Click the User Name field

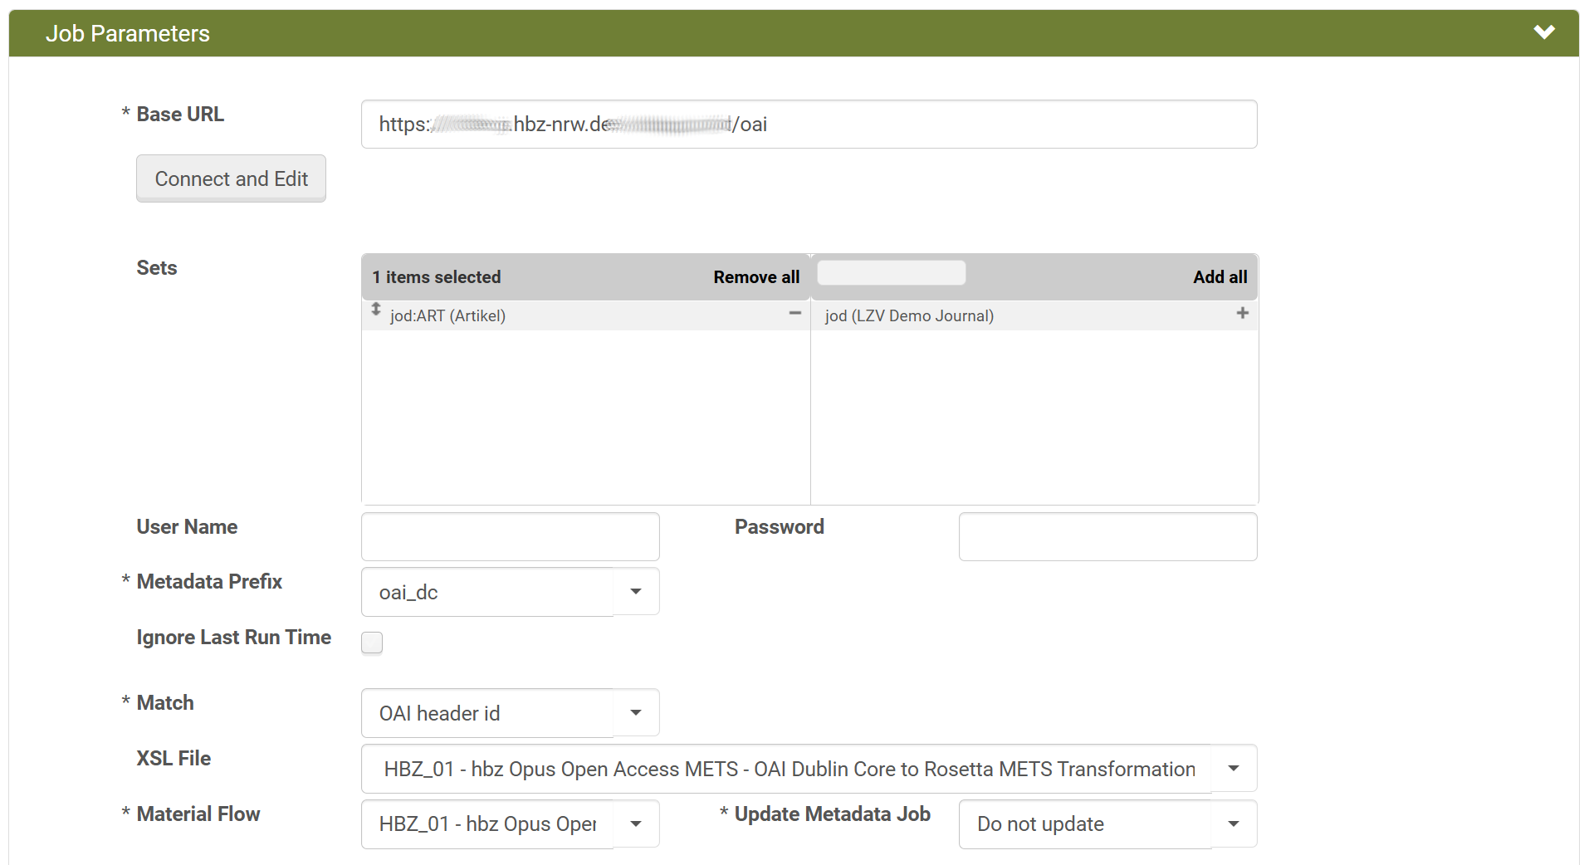[x=509, y=536]
